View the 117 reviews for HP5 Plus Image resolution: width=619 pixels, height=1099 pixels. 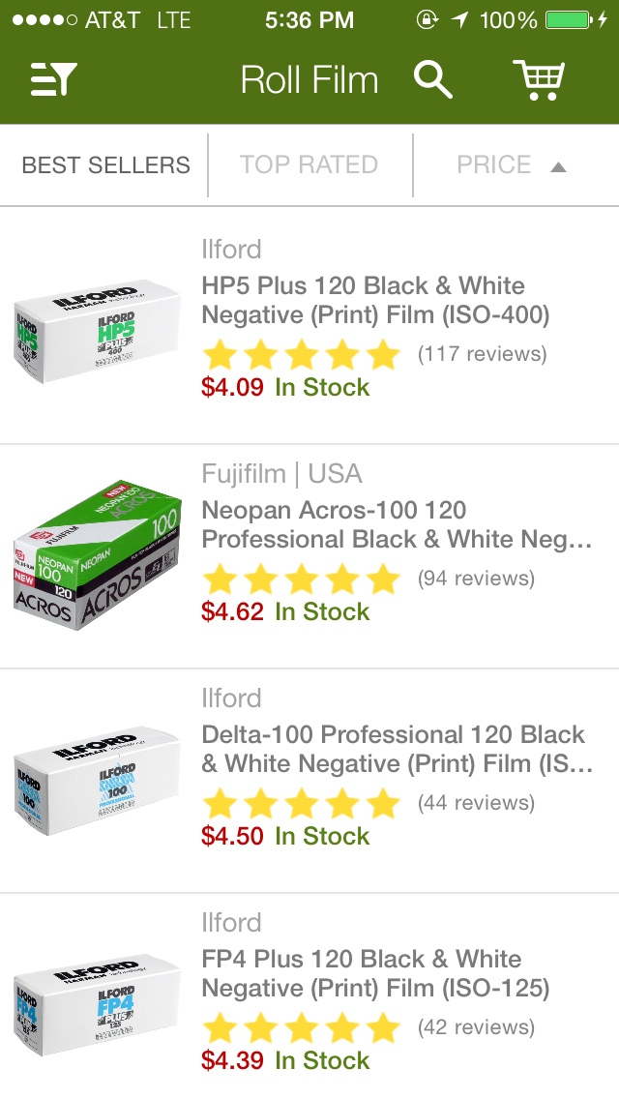[x=483, y=353]
